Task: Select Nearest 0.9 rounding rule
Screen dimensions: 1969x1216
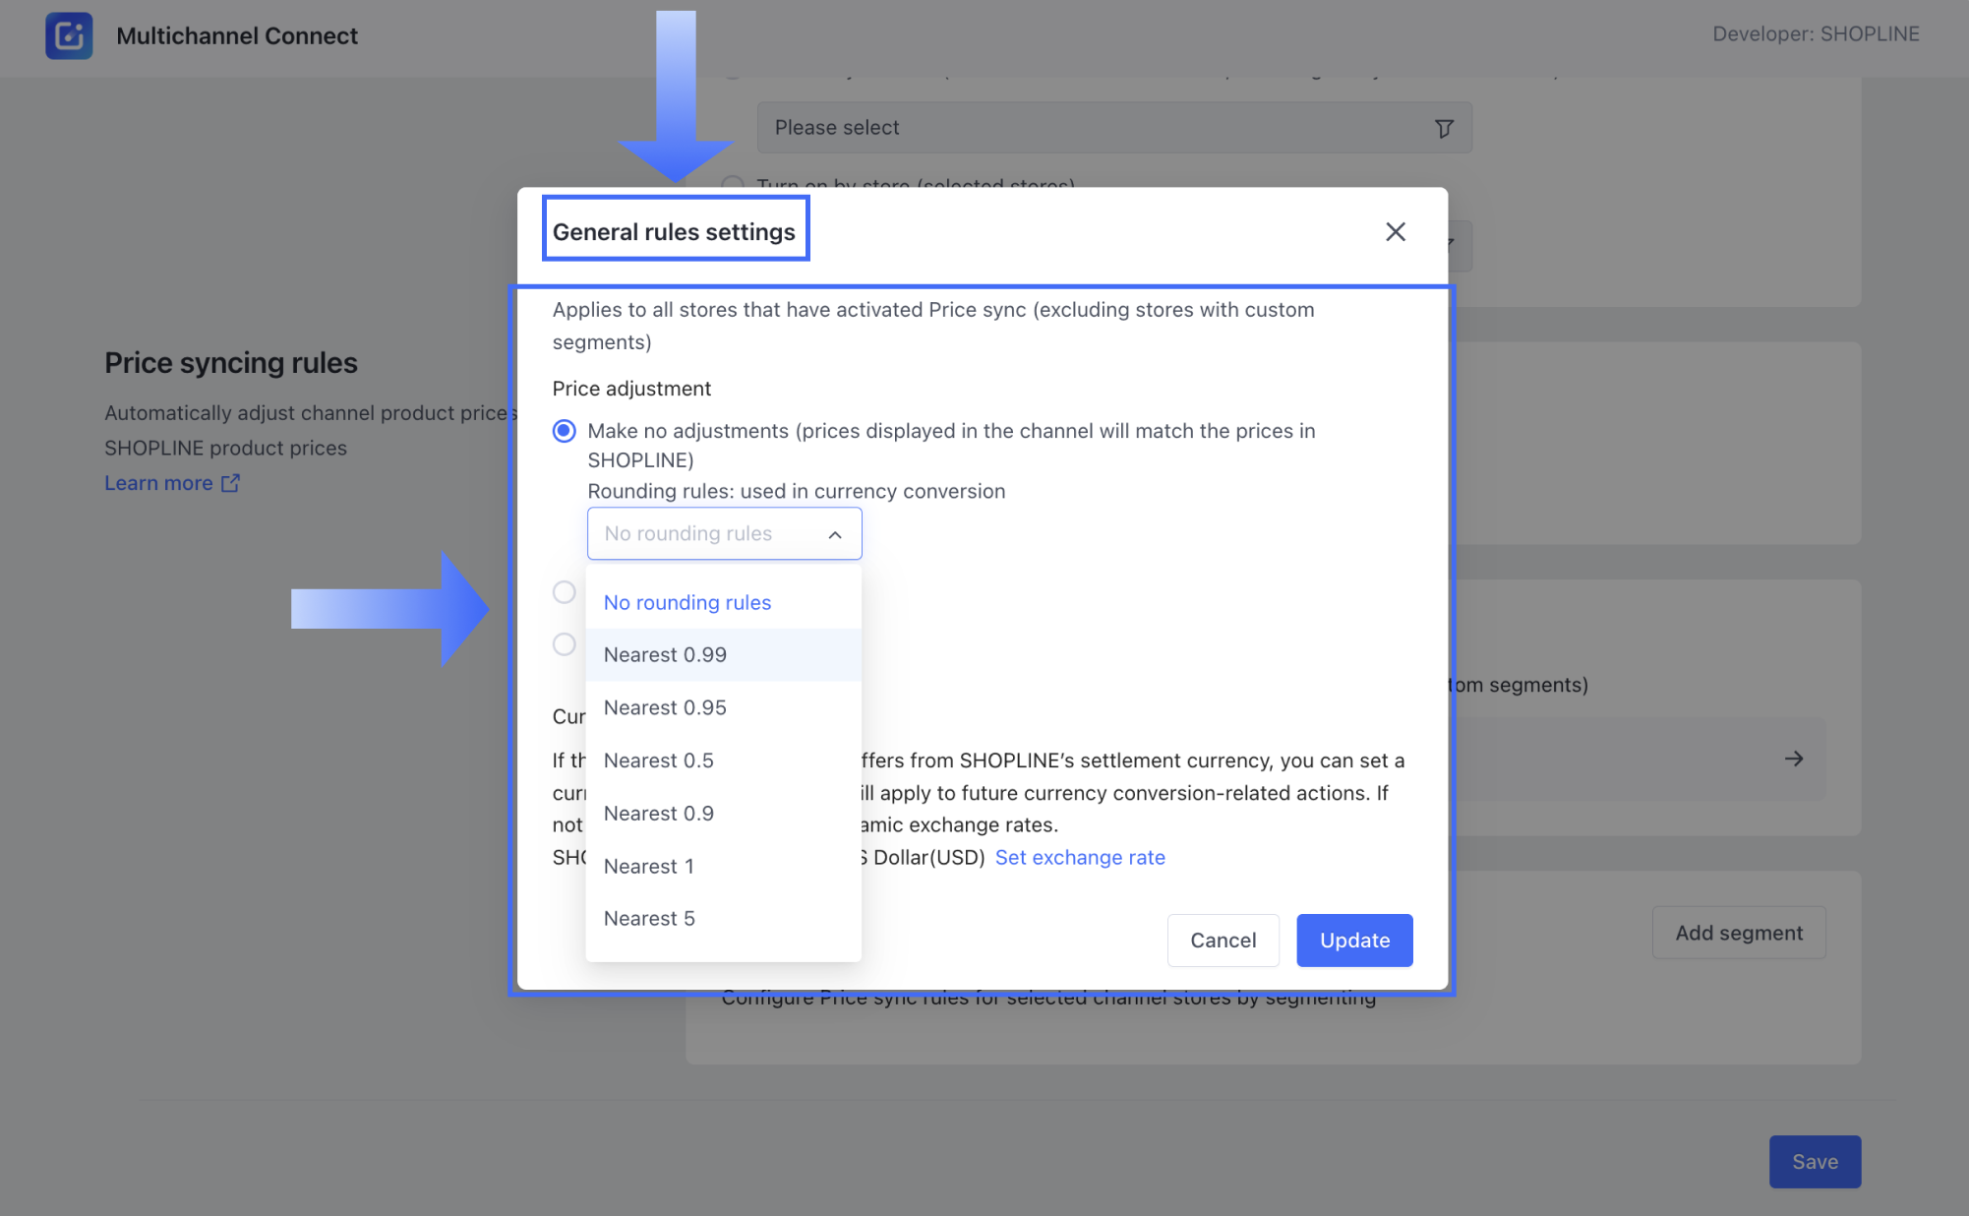Action: pyautogui.click(x=658, y=814)
